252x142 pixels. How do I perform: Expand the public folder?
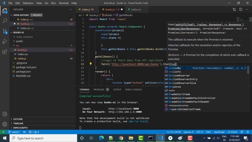click(20, 41)
